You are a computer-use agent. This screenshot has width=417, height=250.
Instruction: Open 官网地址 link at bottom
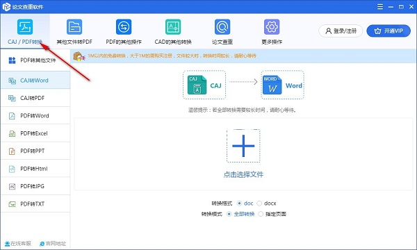53,243
